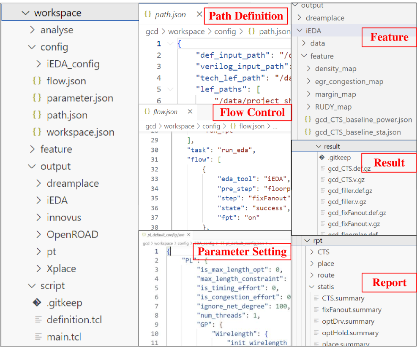417x349 pixels.
Task: Click the JSON icon beside gcd_CTS_baseline_power.json
Action: tap(308, 120)
